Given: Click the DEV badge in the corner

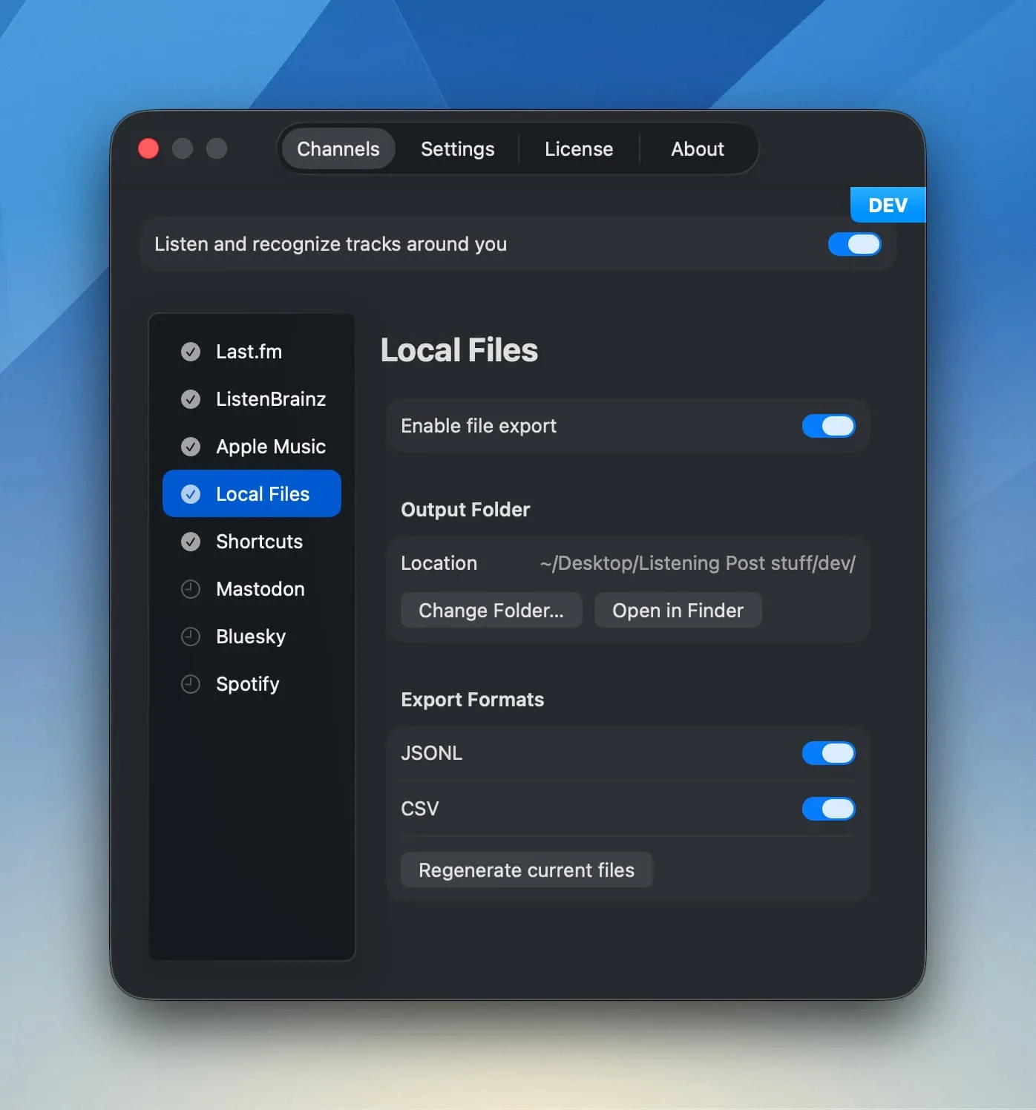Looking at the screenshot, I should tap(888, 205).
